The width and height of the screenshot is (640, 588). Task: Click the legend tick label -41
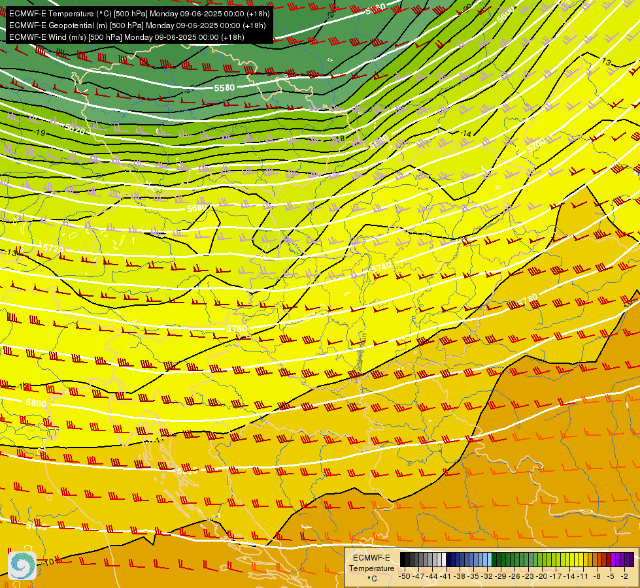pos(446,576)
